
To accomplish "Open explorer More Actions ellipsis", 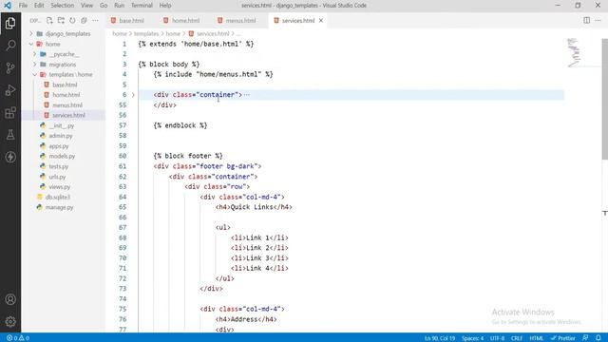I will click(x=95, y=21).
